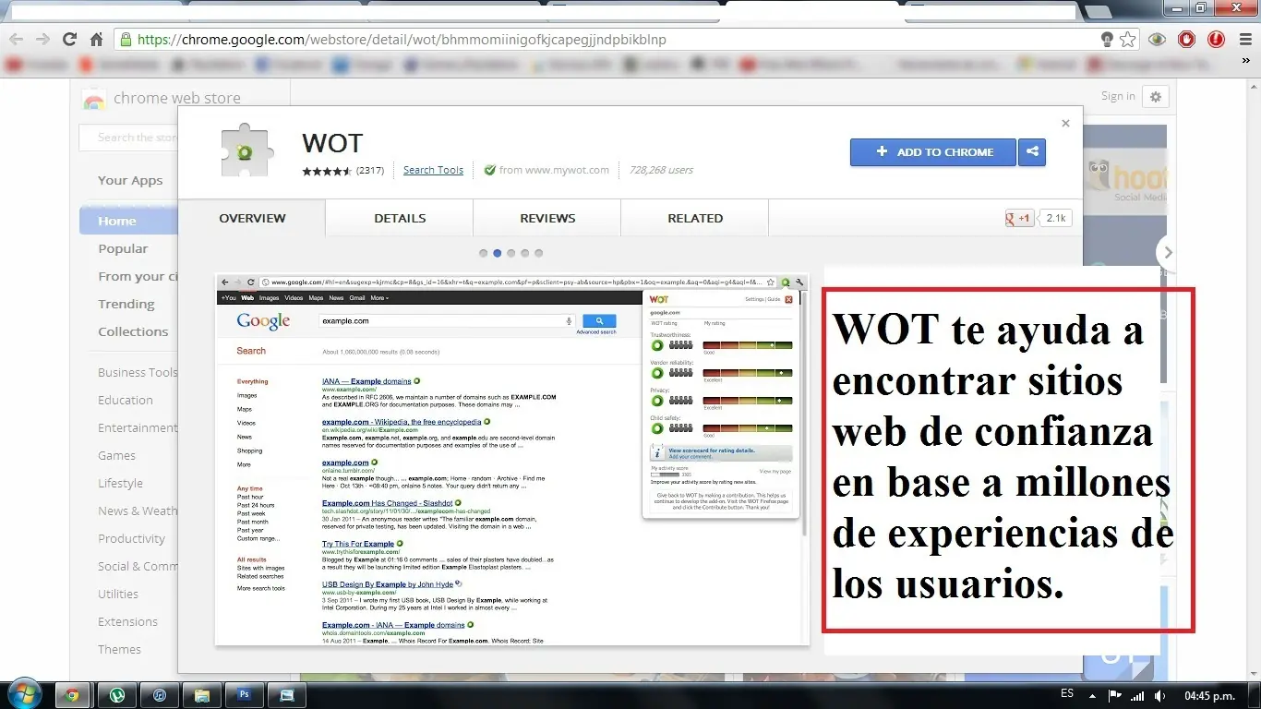This screenshot has height=709, width=1261.
Task: Open the Games category
Action: pyautogui.click(x=117, y=455)
